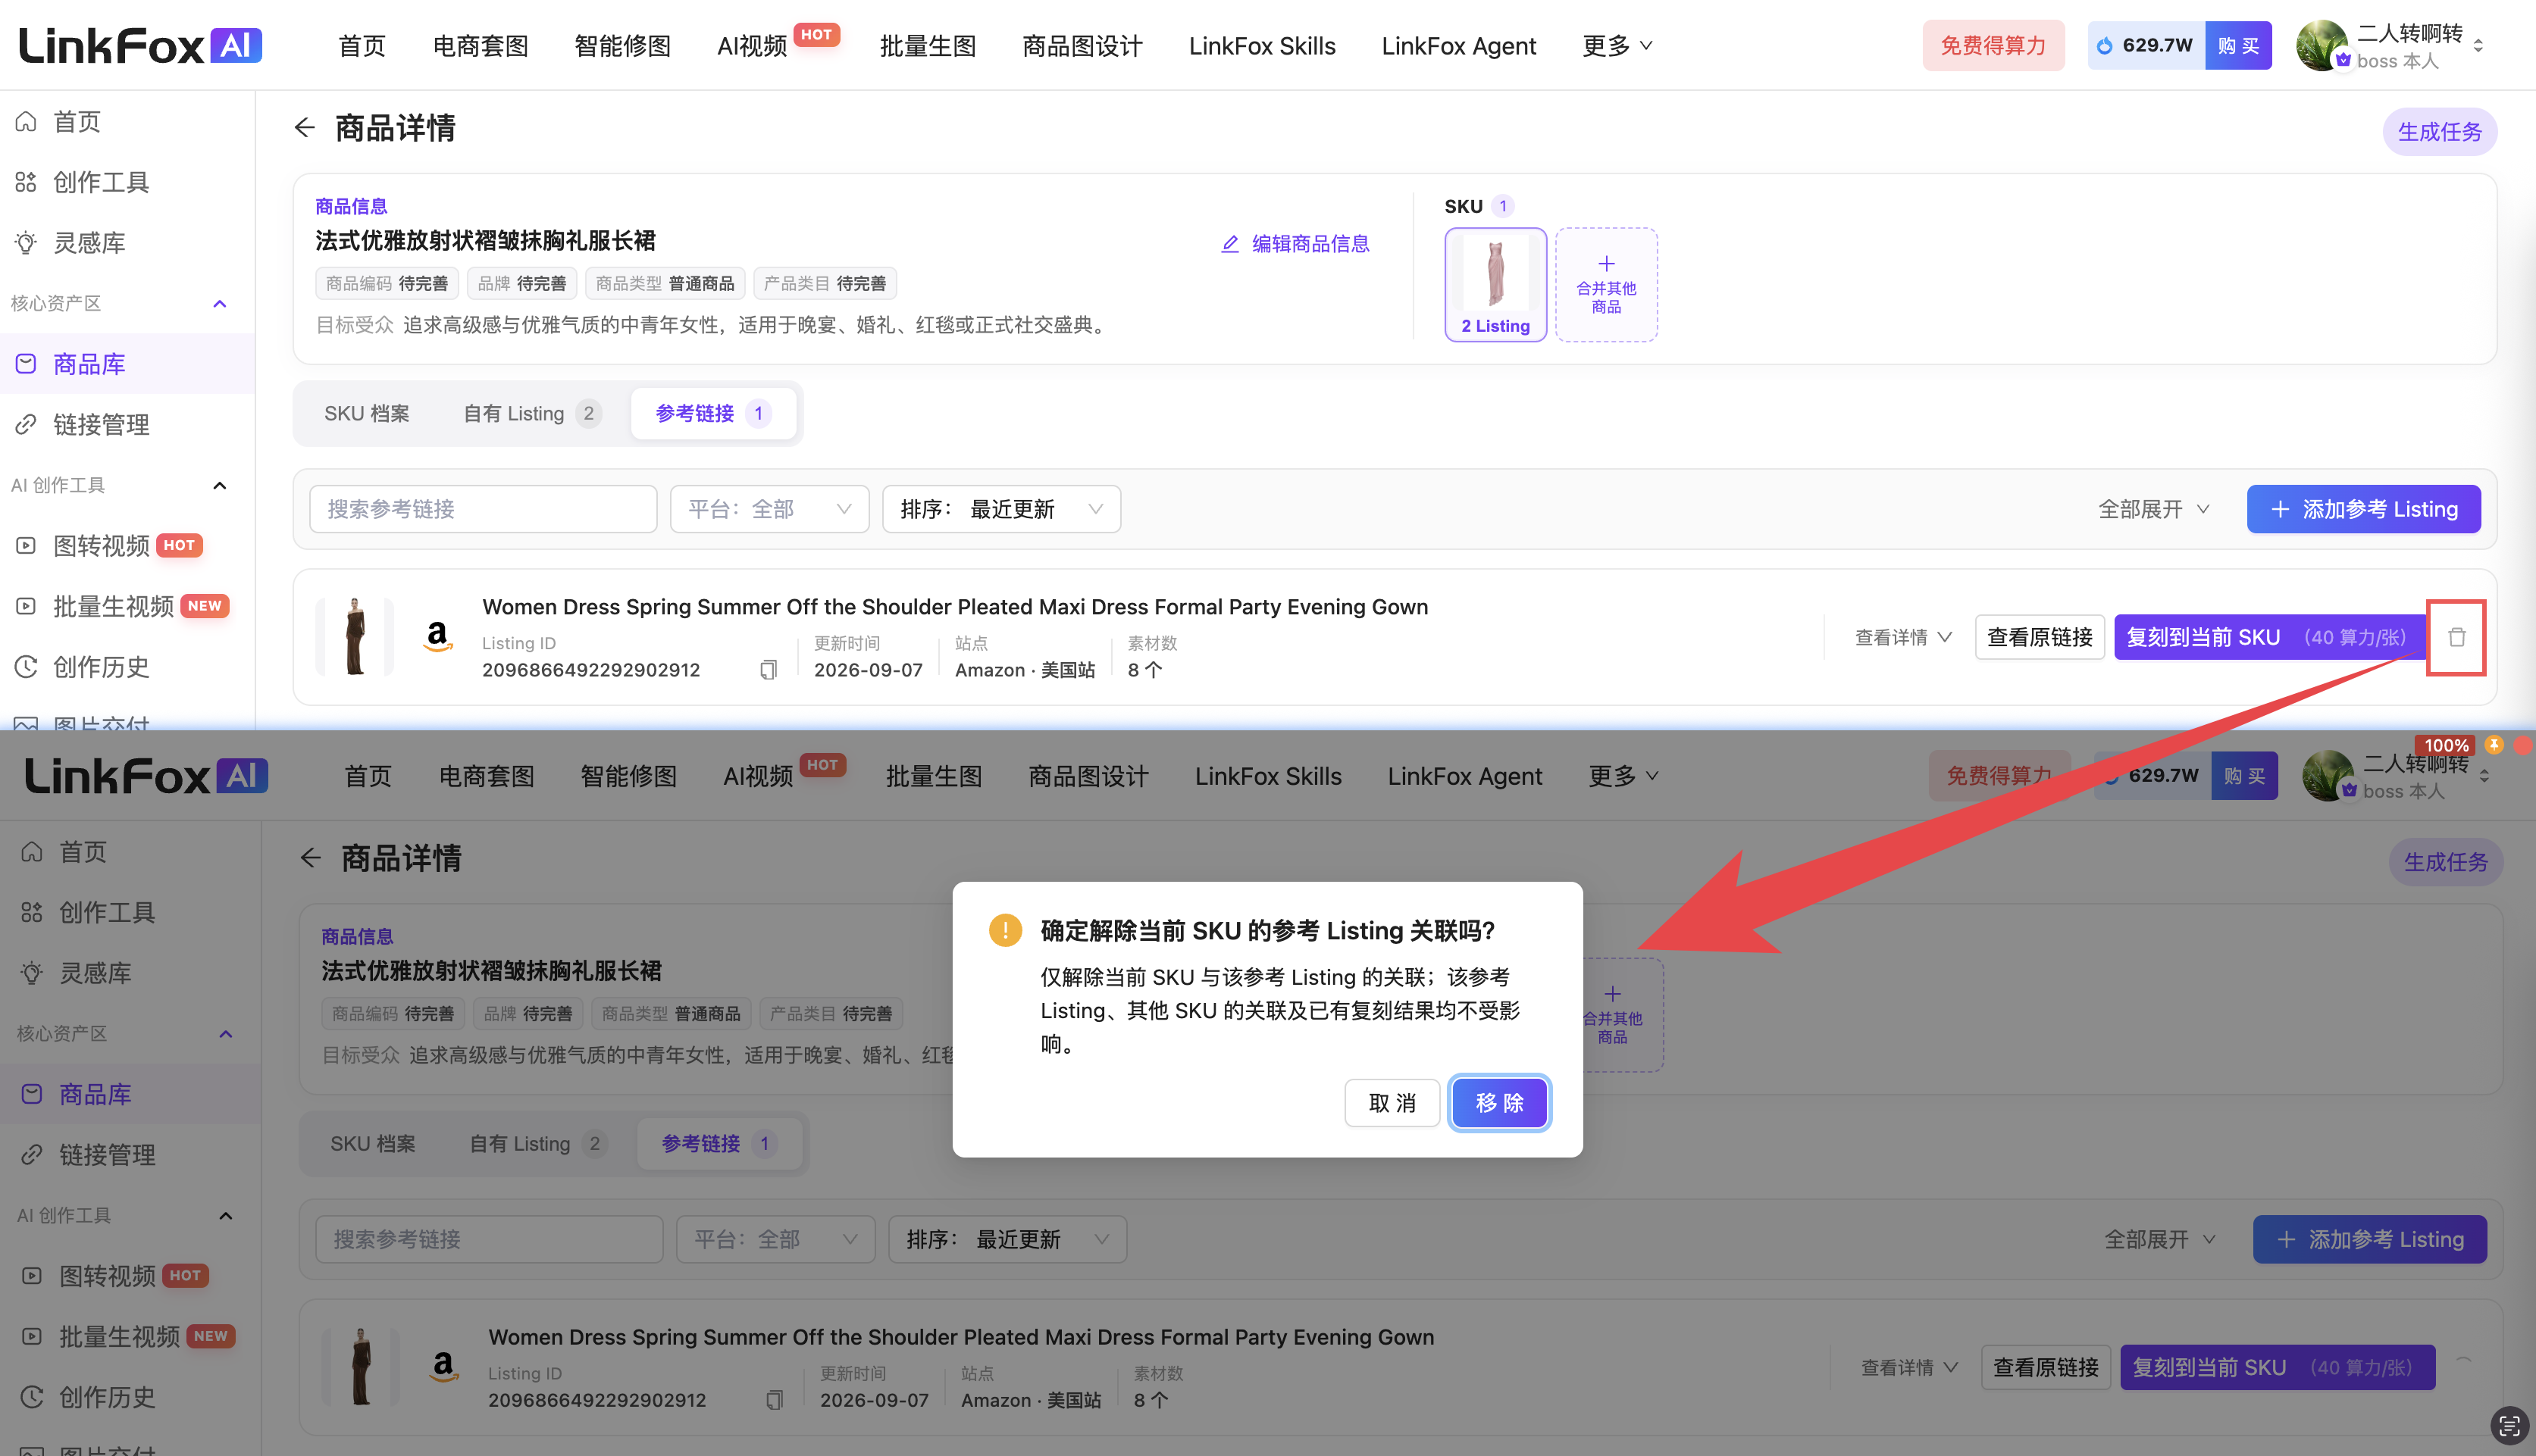The height and width of the screenshot is (1456, 2536).
Task: Click the 灵感库 lightbulb icon in undimmed sidebar
Action: (x=26, y=243)
